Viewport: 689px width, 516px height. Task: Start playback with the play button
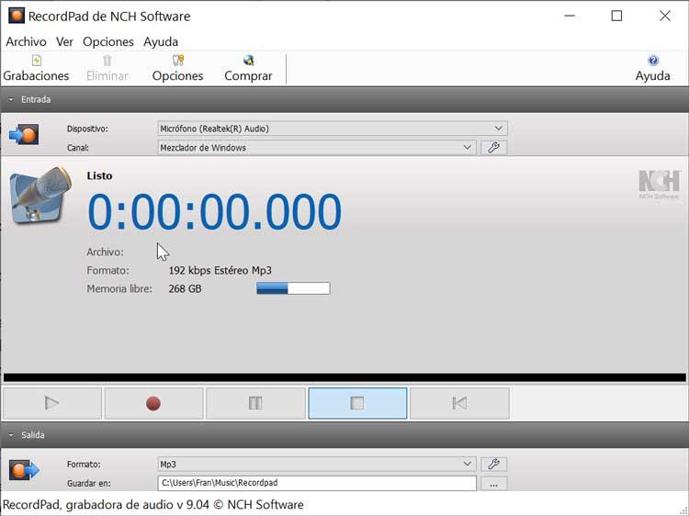(x=51, y=403)
